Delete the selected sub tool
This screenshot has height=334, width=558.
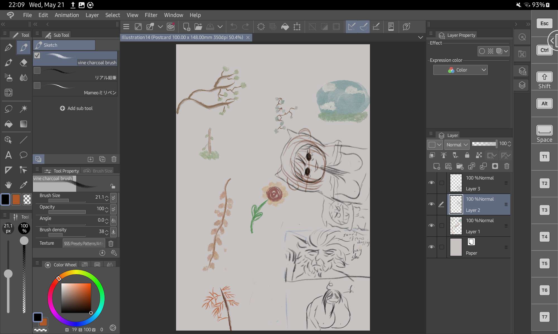pyautogui.click(x=114, y=159)
